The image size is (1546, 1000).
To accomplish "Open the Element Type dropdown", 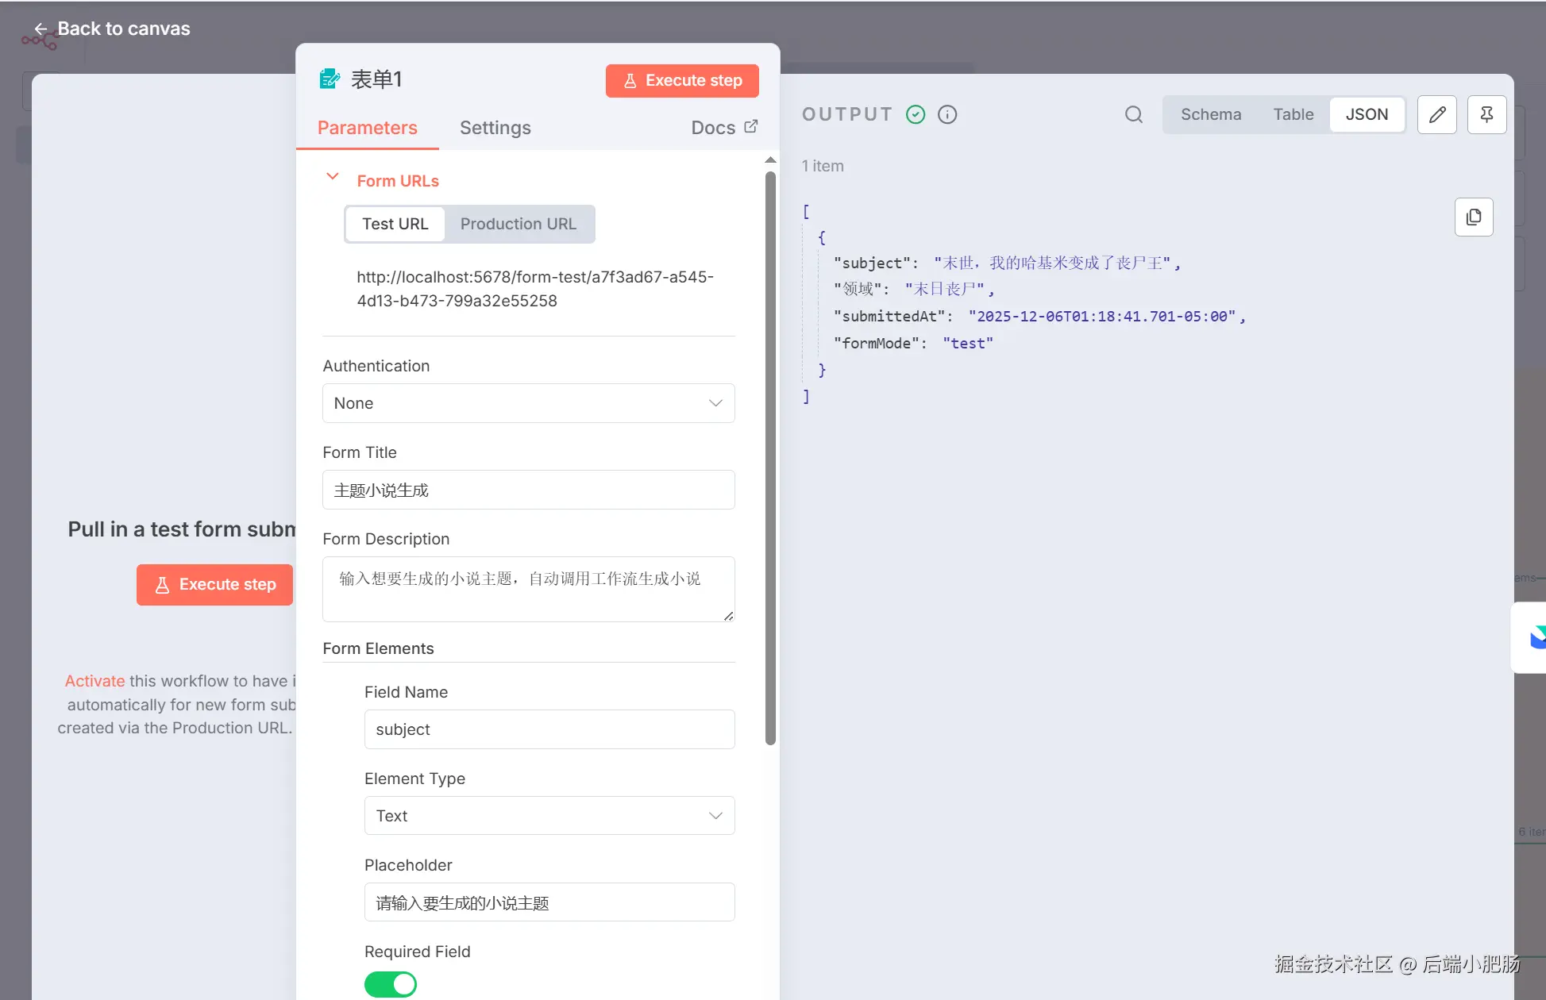I will tap(549, 815).
